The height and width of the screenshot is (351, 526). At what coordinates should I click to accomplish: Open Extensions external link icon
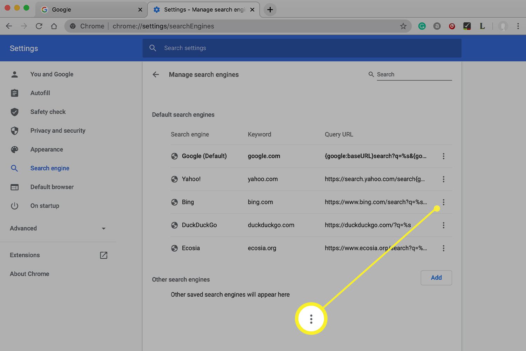coord(103,255)
